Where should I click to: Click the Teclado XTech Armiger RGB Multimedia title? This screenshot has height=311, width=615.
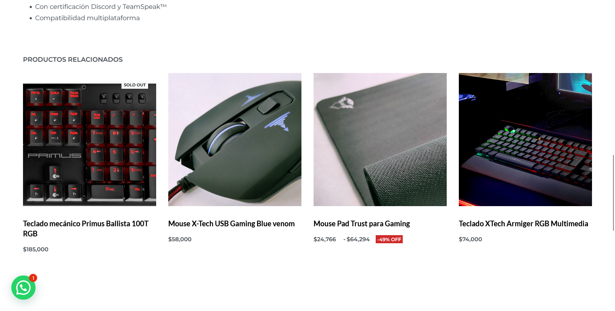coord(523,224)
